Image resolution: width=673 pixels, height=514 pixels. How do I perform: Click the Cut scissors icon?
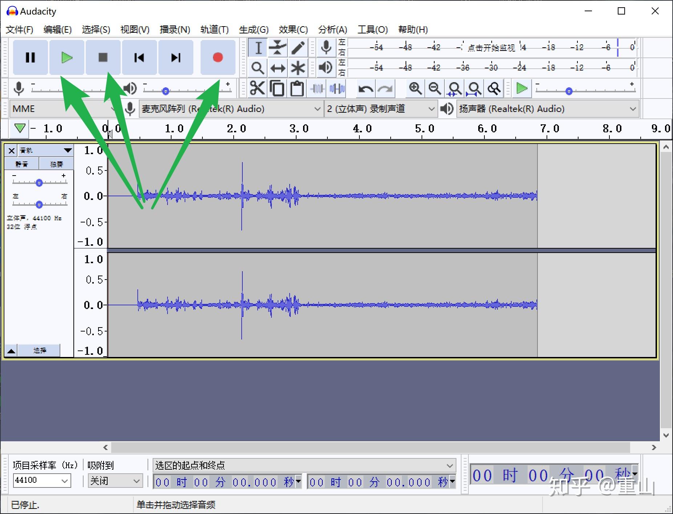258,88
